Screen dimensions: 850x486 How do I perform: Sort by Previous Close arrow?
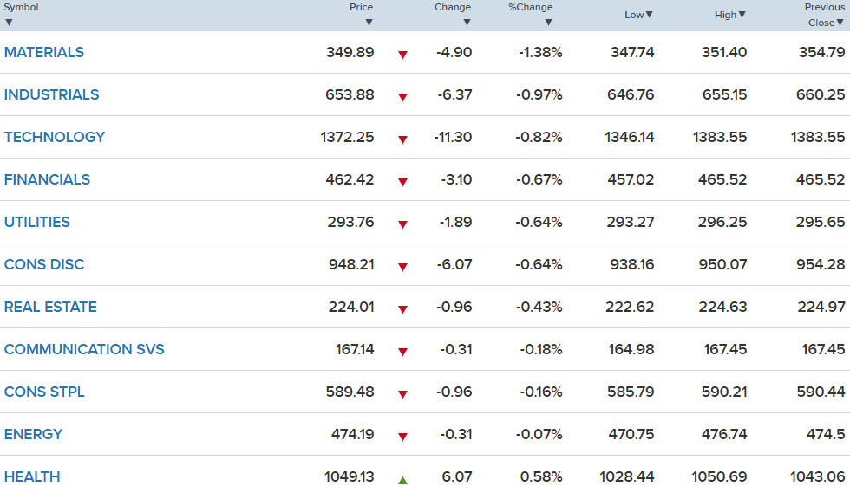pyautogui.click(x=840, y=23)
